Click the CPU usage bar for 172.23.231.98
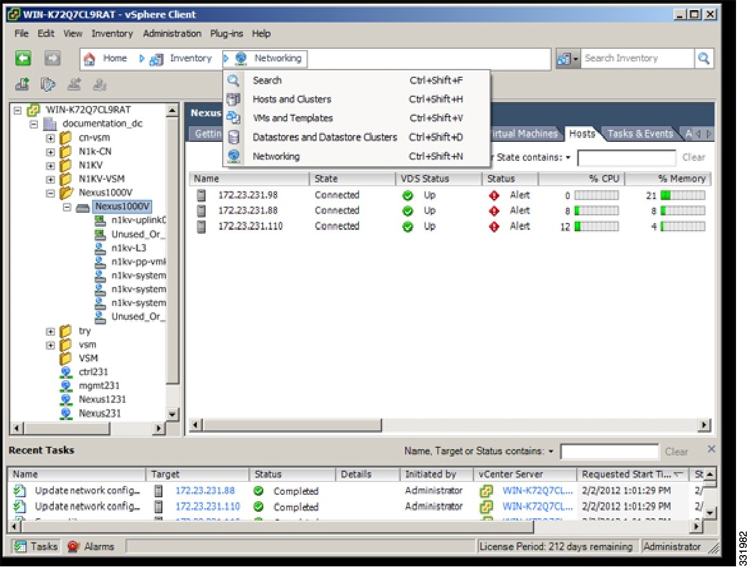 coord(596,195)
